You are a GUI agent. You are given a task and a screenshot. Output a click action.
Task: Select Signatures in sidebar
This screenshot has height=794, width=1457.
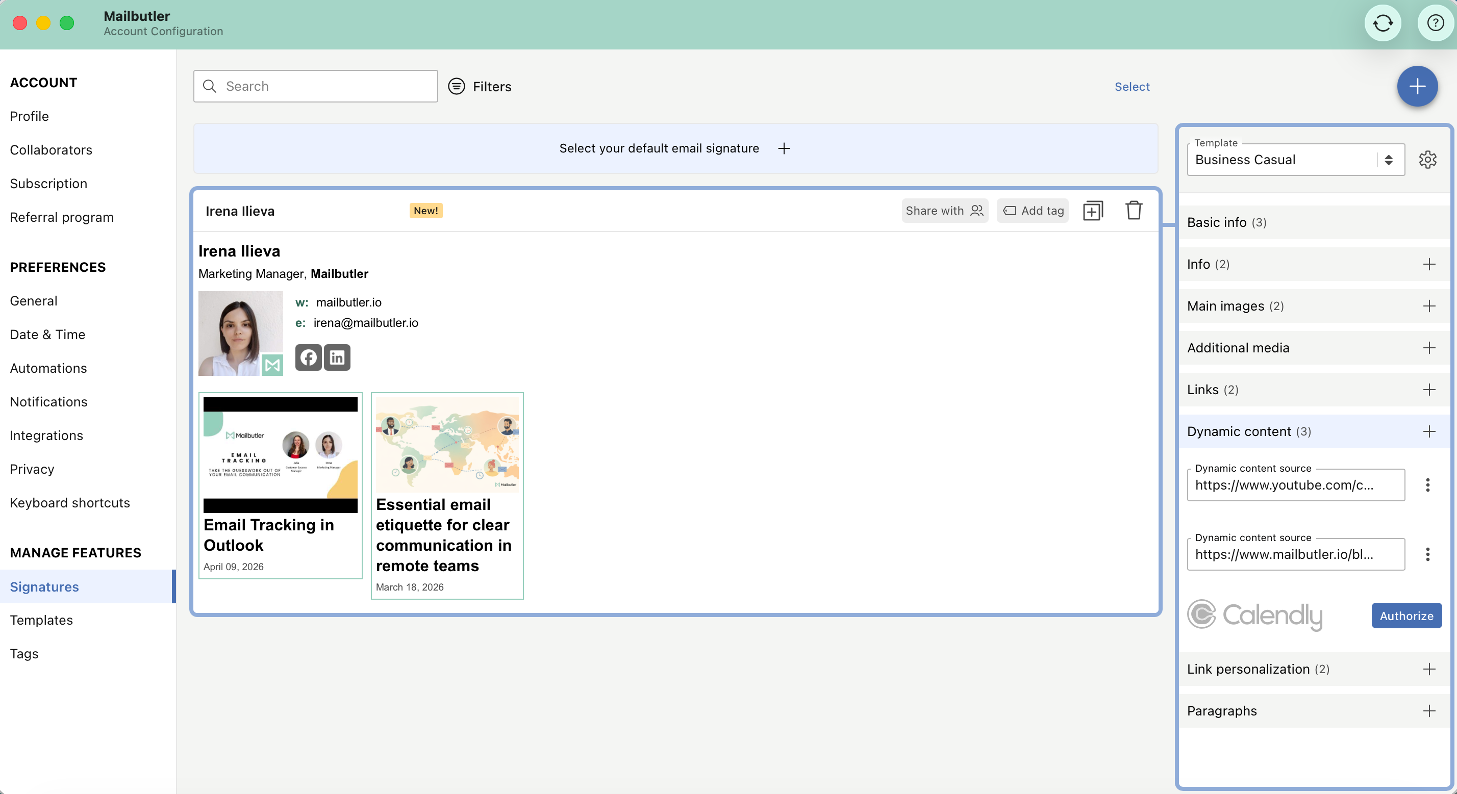(88, 586)
